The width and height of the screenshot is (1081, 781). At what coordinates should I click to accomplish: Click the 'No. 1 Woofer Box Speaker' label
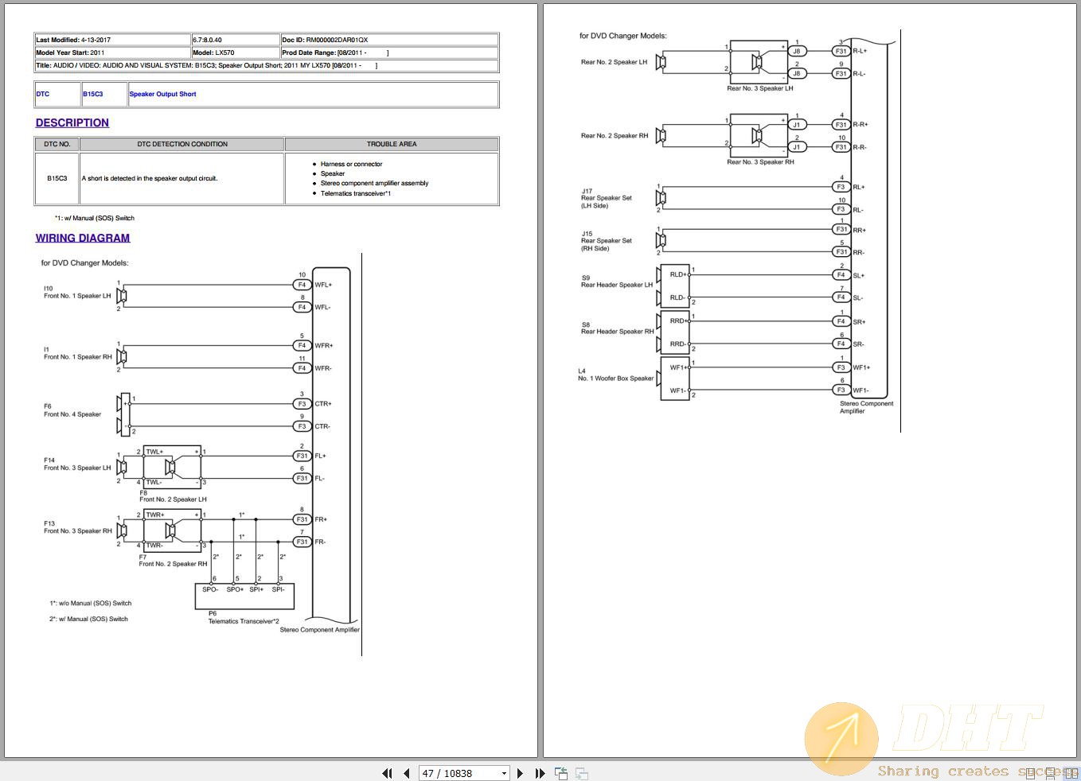tap(615, 379)
